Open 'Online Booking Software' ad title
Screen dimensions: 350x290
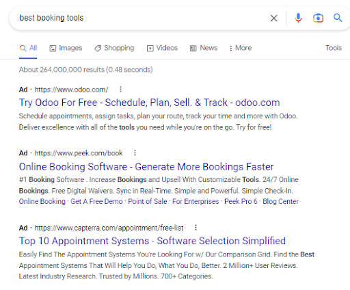(x=146, y=167)
